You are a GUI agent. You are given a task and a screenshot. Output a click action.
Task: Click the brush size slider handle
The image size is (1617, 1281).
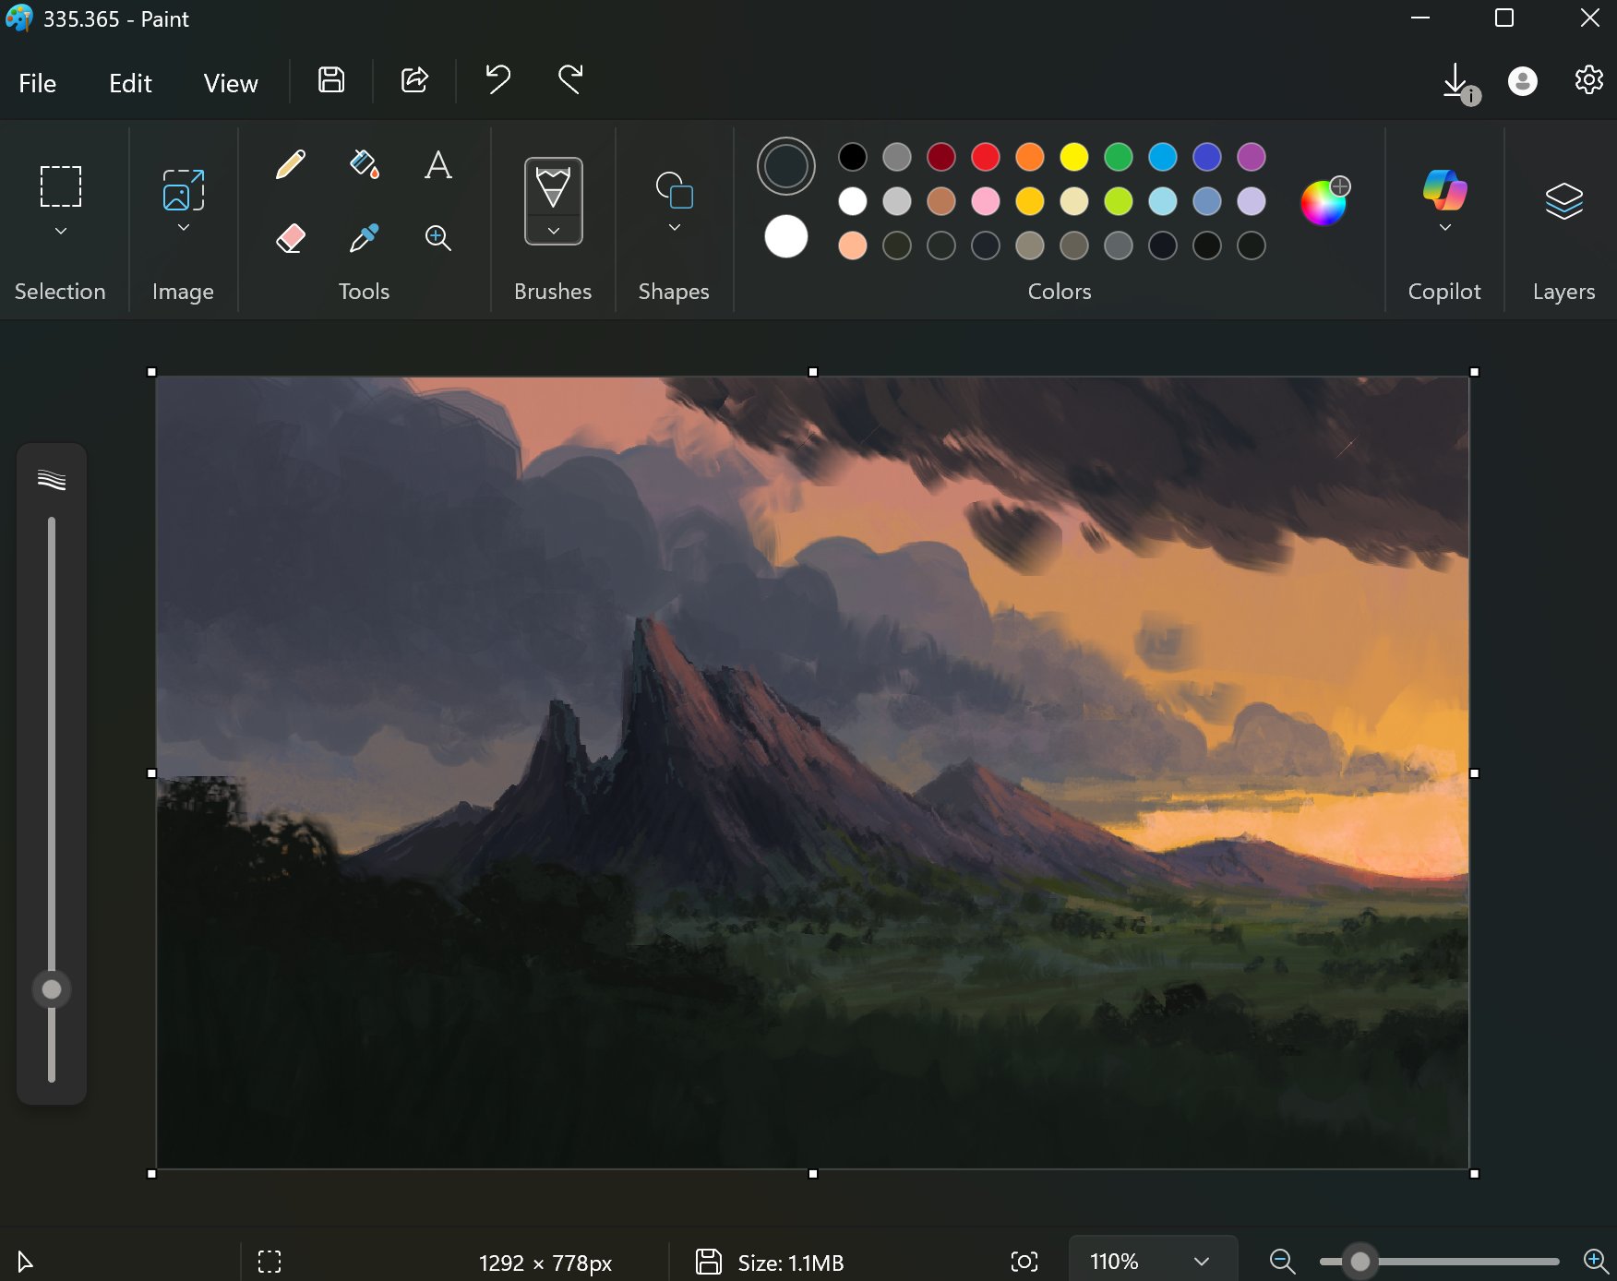coord(52,989)
